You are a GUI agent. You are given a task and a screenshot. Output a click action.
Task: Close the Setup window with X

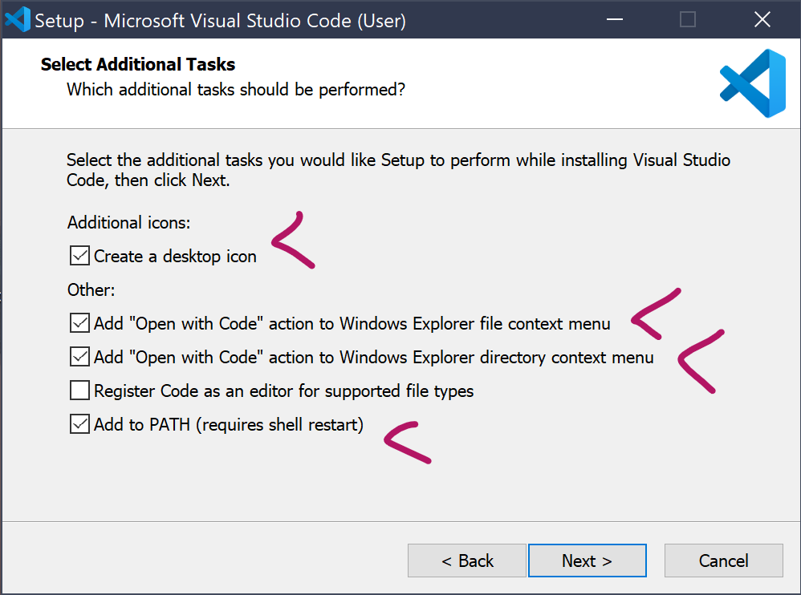[x=762, y=19]
